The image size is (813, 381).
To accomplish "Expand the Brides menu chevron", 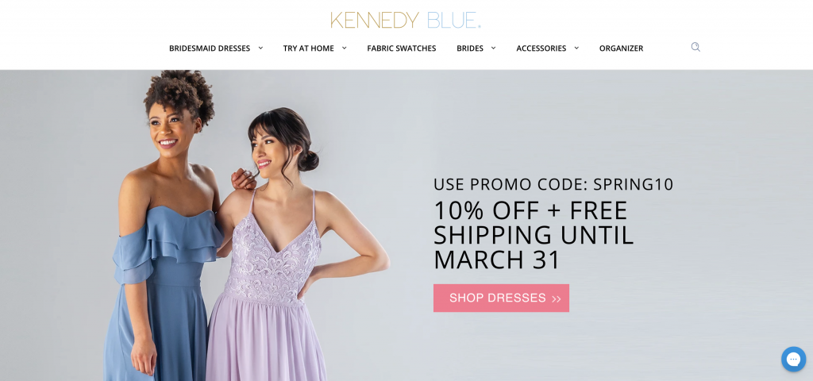I will click(x=493, y=48).
